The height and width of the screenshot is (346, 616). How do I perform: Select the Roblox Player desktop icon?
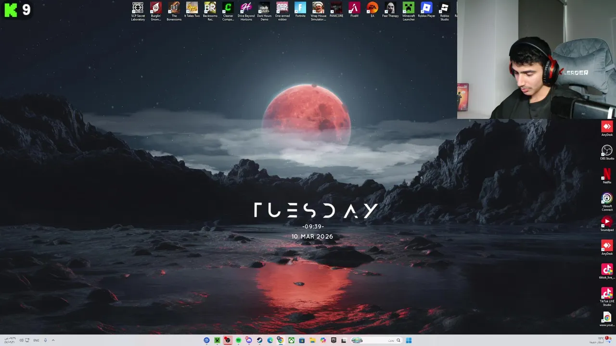point(426,10)
